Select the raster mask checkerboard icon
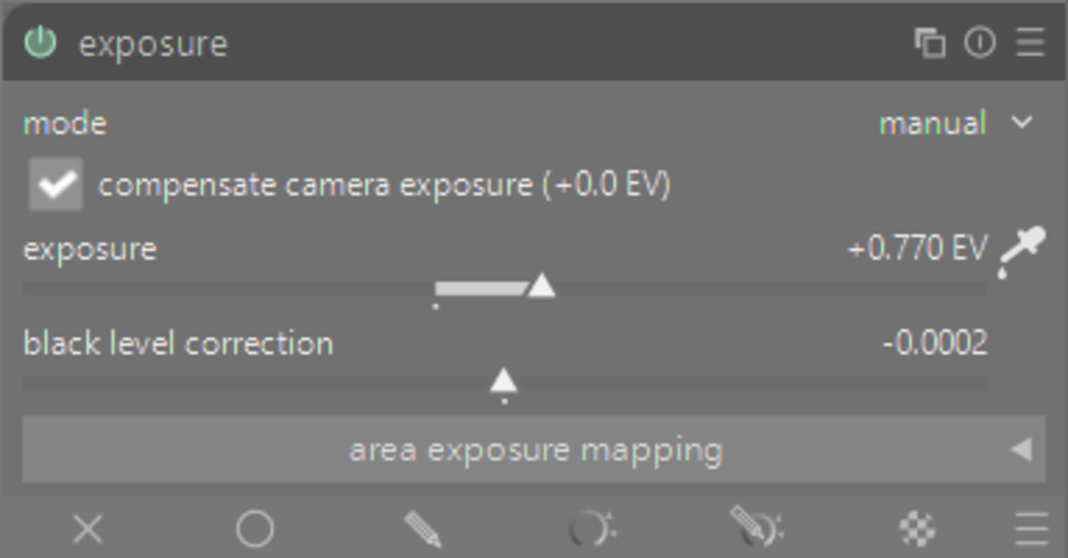Viewport: 1068px width, 558px height. [x=917, y=528]
